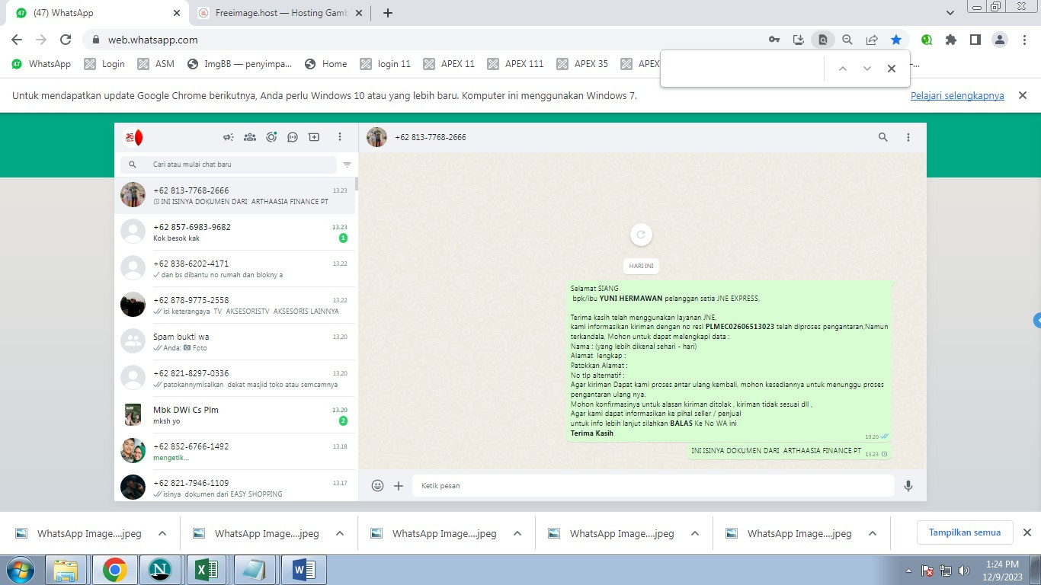Image resolution: width=1041 pixels, height=585 pixels.
Task: Click the find-in-page document search icon
Action: (x=822, y=40)
